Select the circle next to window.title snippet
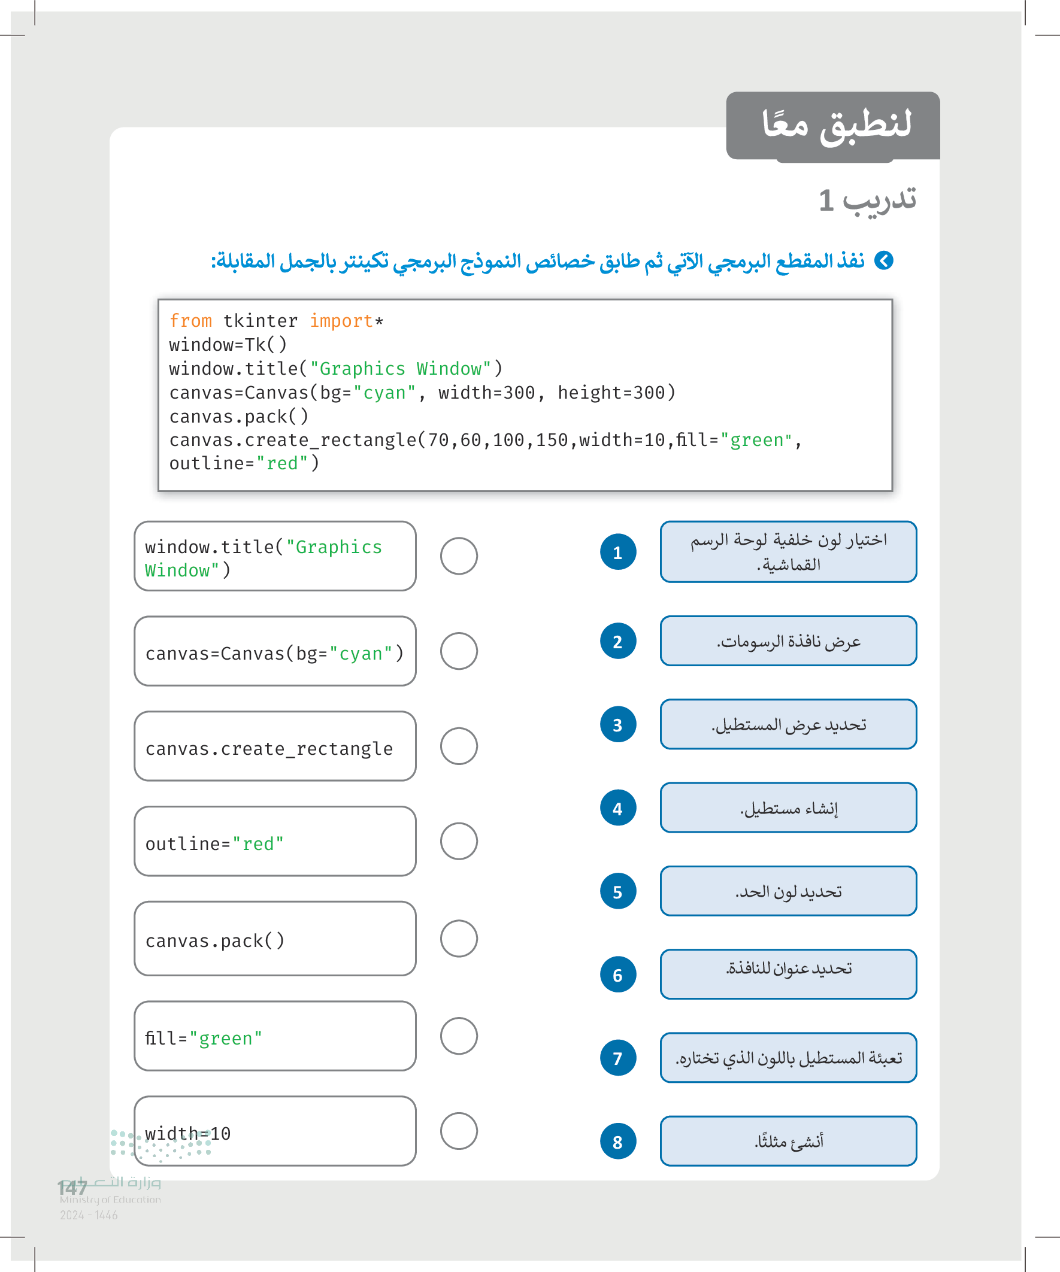1060x1272 pixels. click(459, 555)
